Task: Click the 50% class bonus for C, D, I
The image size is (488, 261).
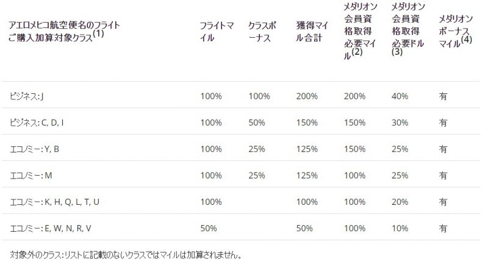Action: tap(257, 123)
